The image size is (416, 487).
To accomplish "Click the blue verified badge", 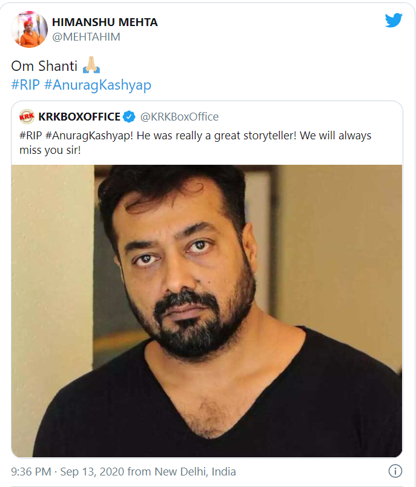I will [x=129, y=117].
